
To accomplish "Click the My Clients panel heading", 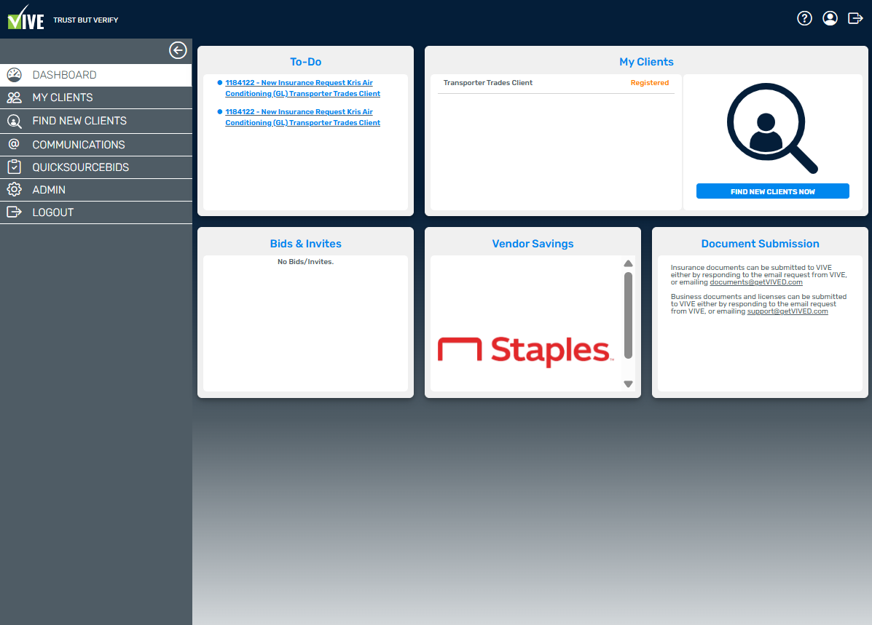I will pos(646,62).
